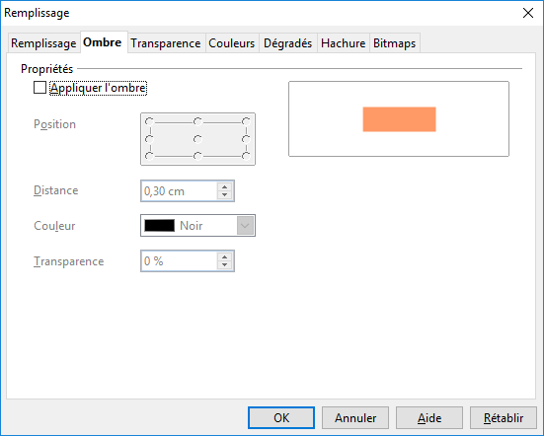Switch to the Bitmaps tab
The width and height of the screenshot is (544, 436).
[x=395, y=43]
